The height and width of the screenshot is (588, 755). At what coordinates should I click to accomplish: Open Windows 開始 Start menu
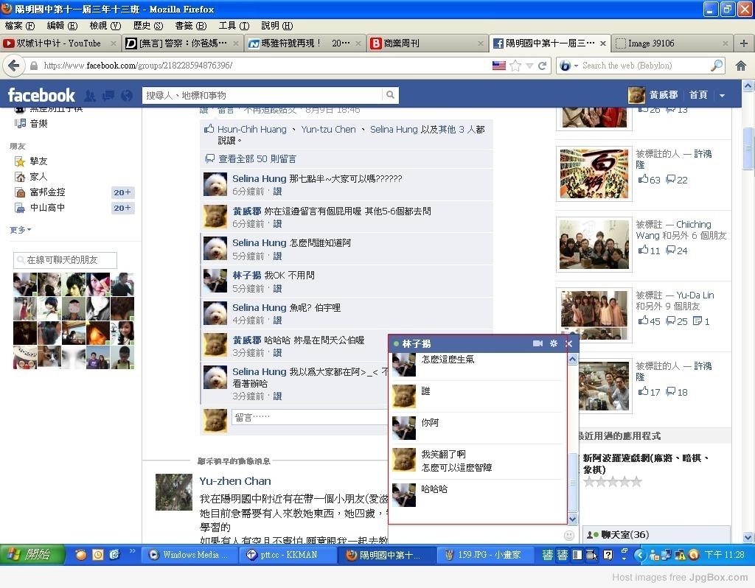(27, 555)
